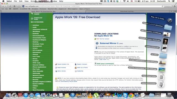The height and width of the screenshot is (99, 177).
Task: Open Finder from the Dock
Action: 8,95
